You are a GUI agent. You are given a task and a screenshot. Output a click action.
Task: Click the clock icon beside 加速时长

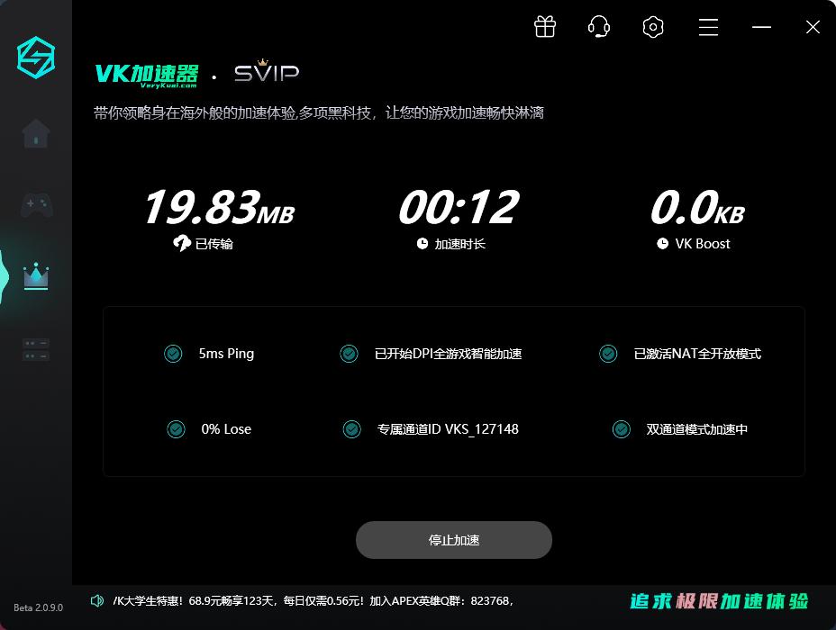(423, 244)
